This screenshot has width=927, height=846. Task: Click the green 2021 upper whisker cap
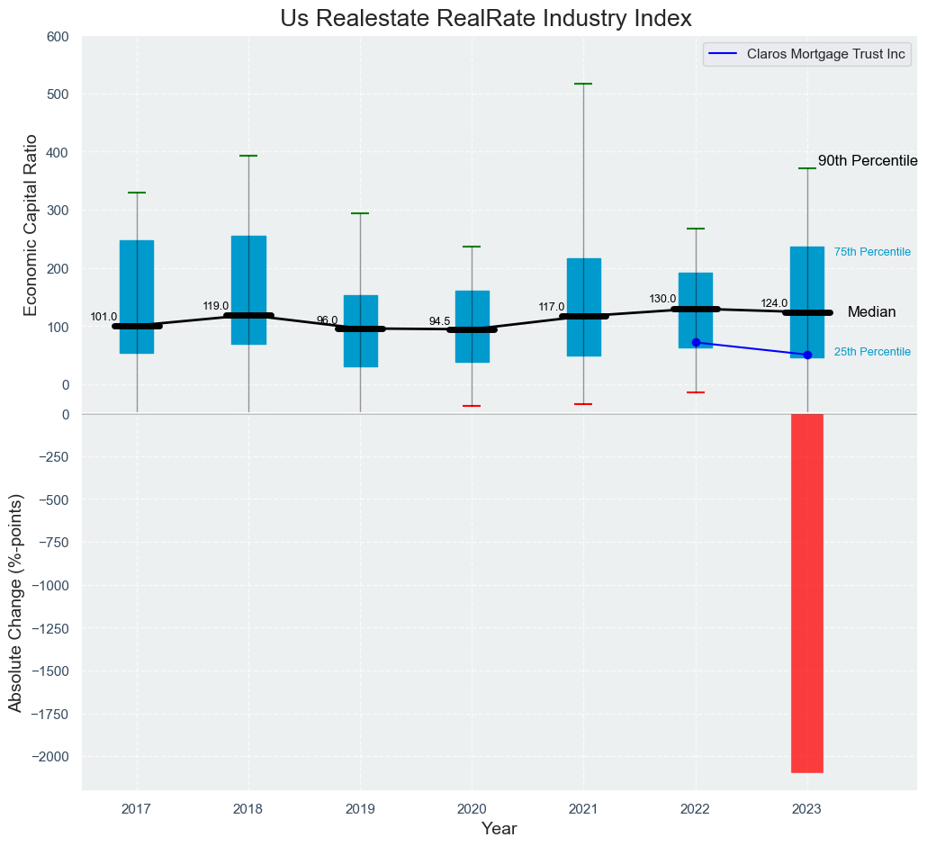tap(583, 84)
